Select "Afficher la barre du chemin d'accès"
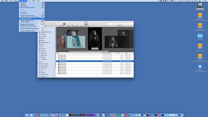This screenshot has width=208, height=117. tap(32, 17)
